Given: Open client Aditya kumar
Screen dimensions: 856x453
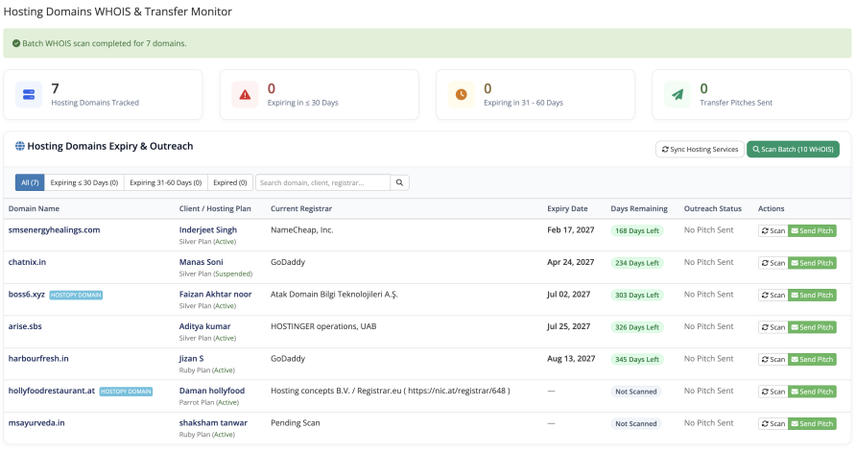Looking at the screenshot, I should click(204, 326).
